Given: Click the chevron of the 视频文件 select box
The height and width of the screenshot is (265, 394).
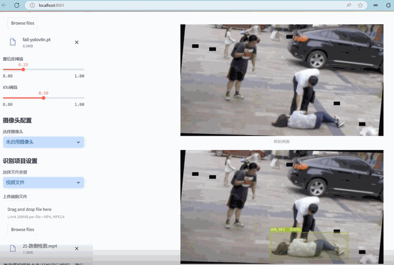Looking at the screenshot, I should coord(78,183).
